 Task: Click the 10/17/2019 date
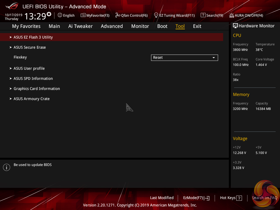pyautogui.click(x=14, y=15)
